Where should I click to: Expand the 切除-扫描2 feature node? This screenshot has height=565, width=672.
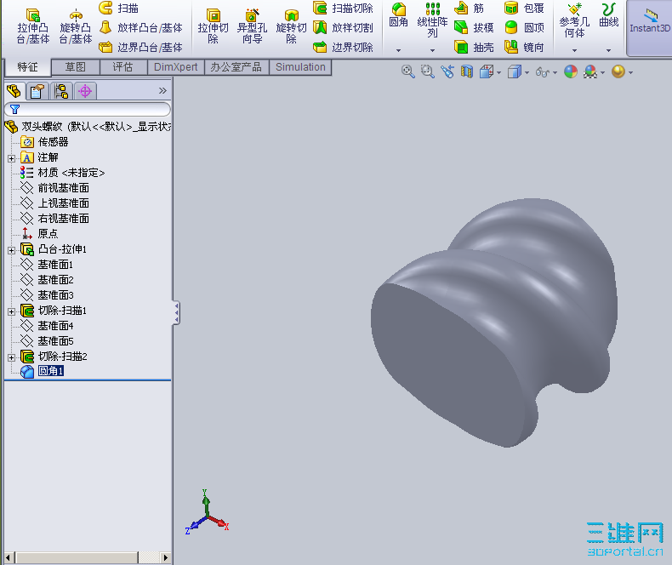(x=12, y=357)
